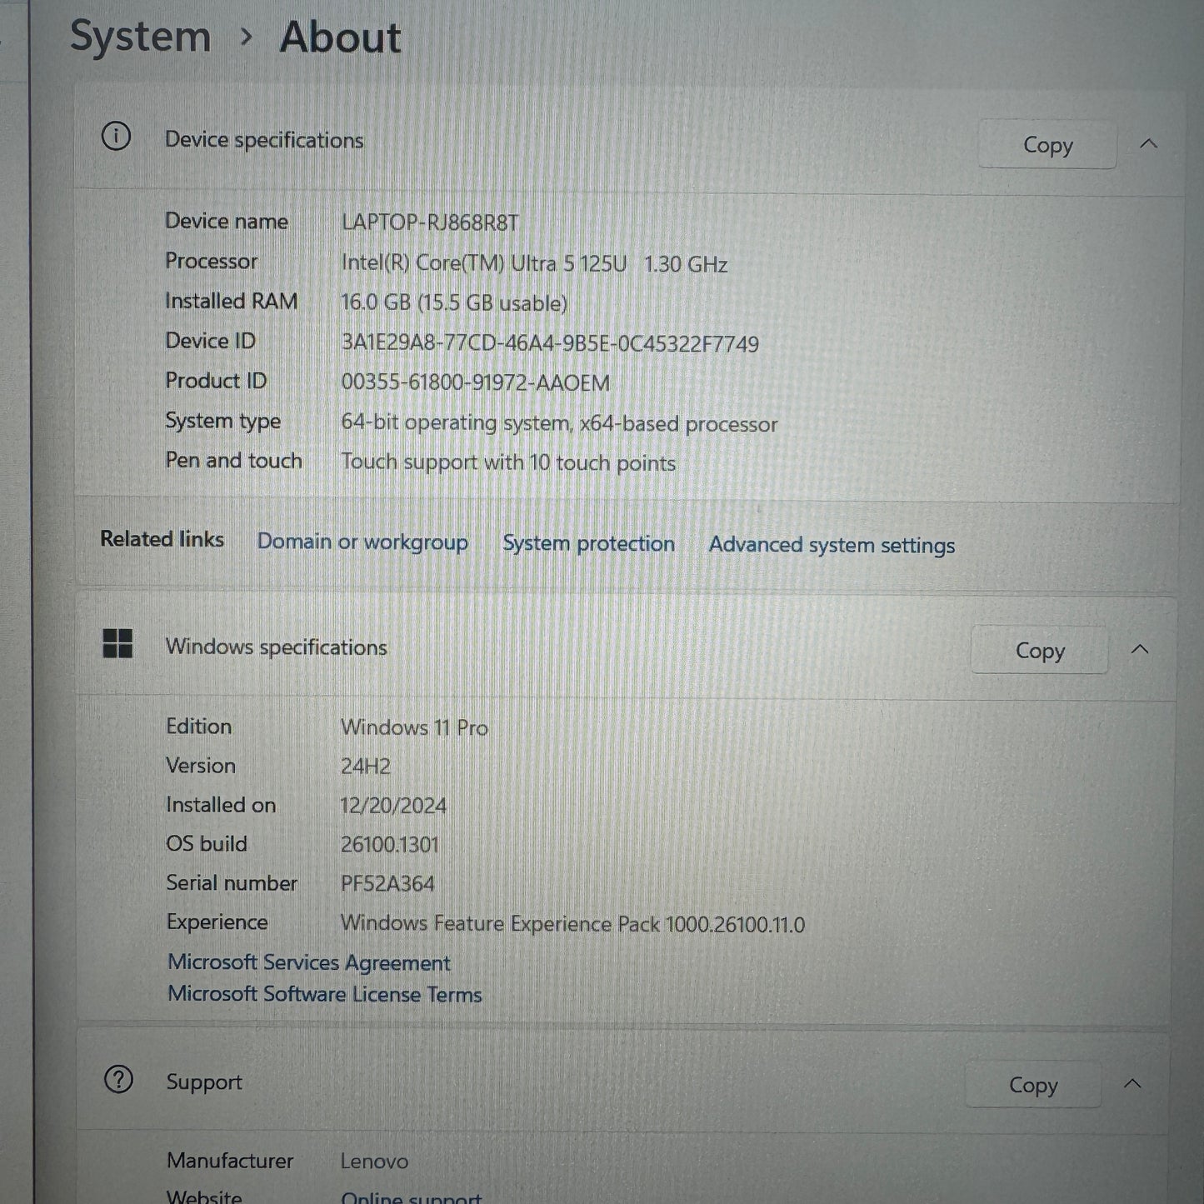Screen dimensions: 1204x1204
Task: Click Touch support with 10 touch points
Action: click(508, 462)
